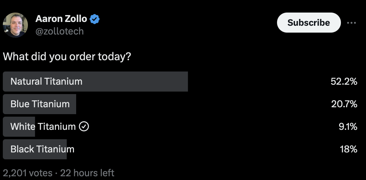
Task: Click the 52.2% result for Natural Titanium
Action: pyautogui.click(x=344, y=82)
